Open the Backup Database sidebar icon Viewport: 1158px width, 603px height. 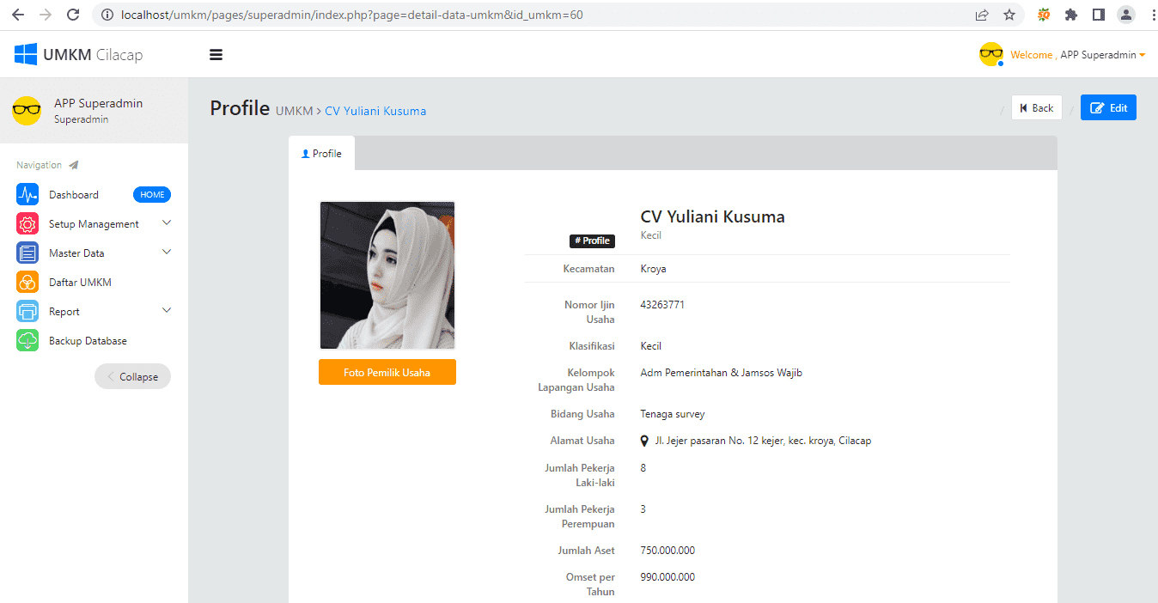(27, 340)
